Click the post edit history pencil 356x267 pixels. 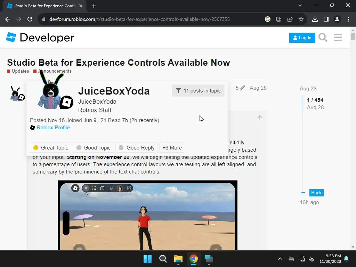tap(240, 88)
